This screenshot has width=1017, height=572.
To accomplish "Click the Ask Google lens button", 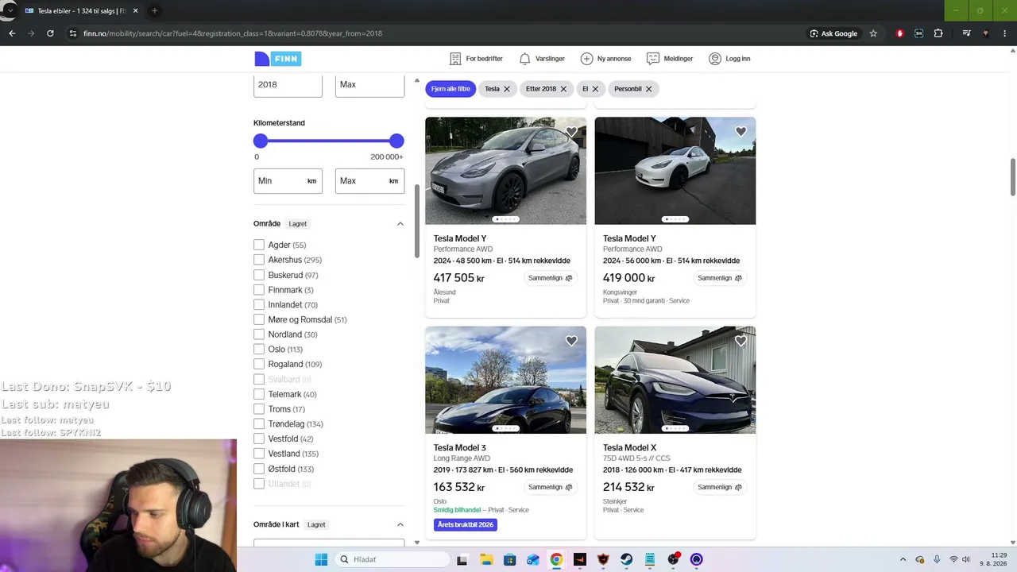I will click(833, 33).
